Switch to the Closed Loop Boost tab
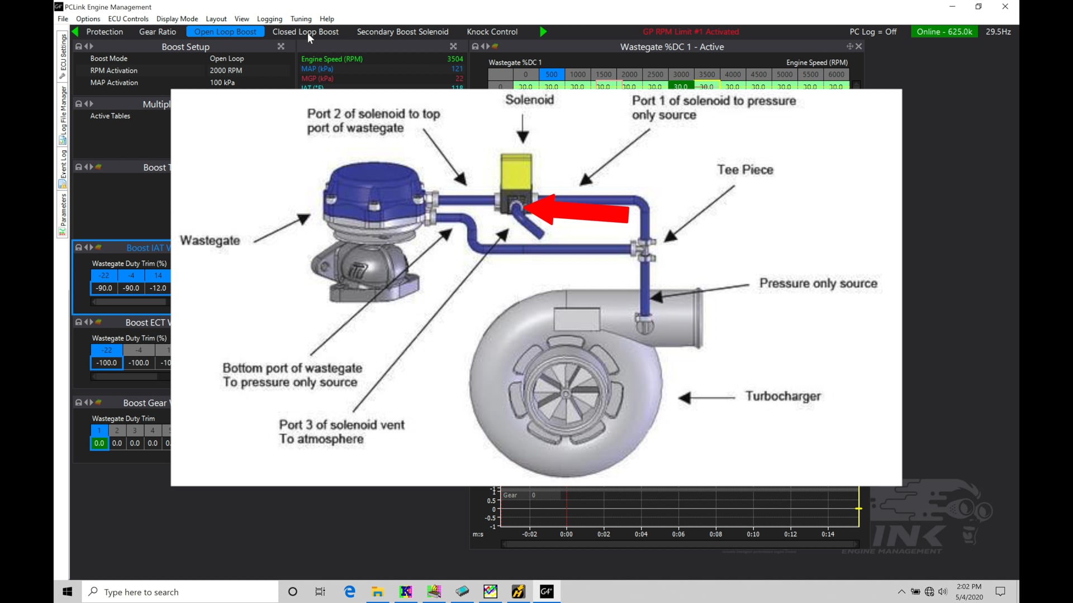The width and height of the screenshot is (1073, 603). tap(305, 32)
